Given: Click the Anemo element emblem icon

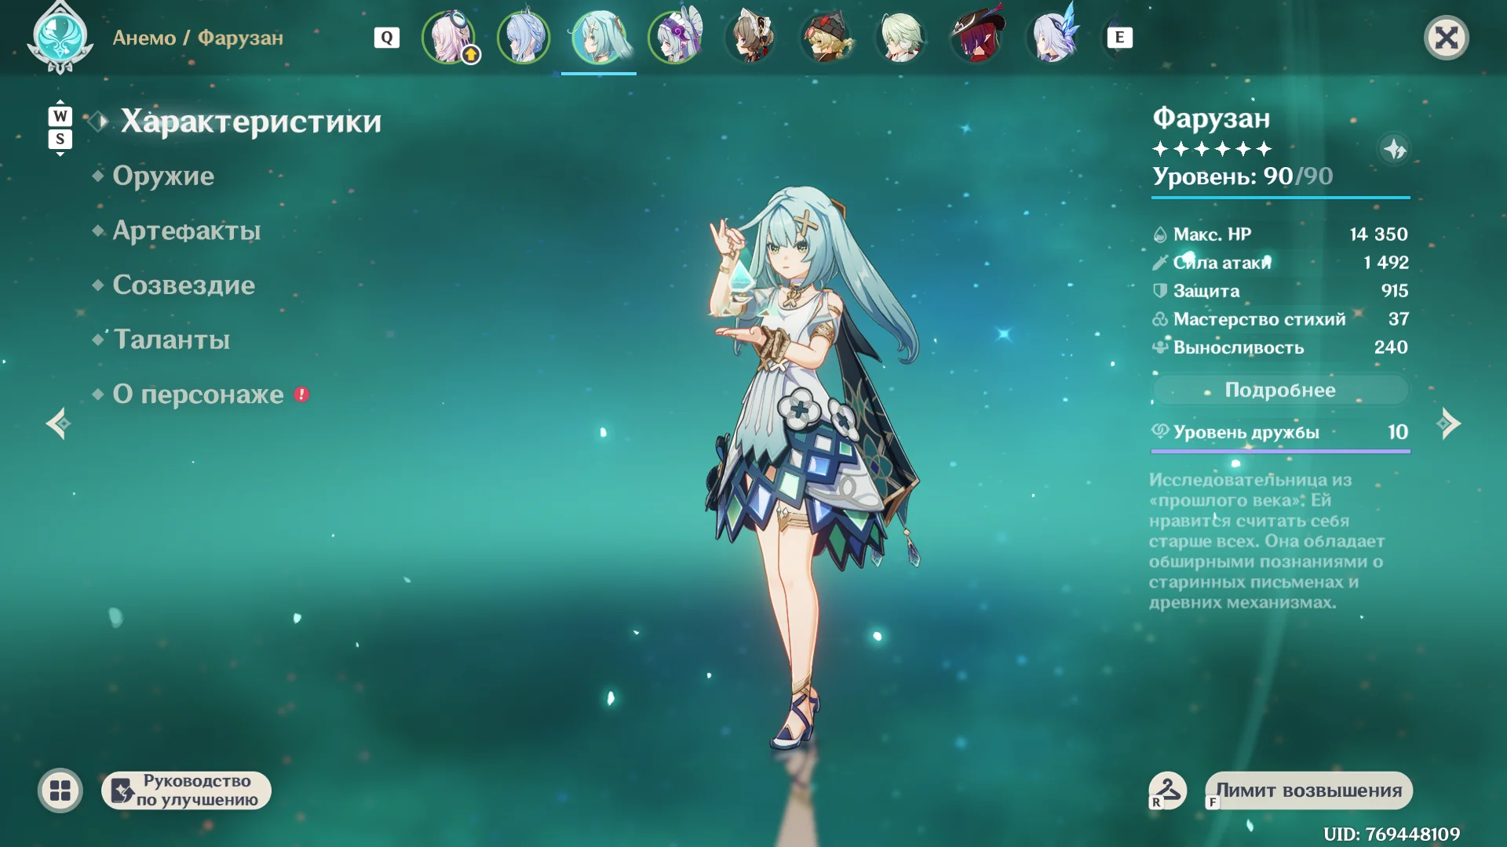Looking at the screenshot, I should pyautogui.click(x=60, y=38).
